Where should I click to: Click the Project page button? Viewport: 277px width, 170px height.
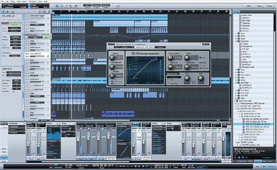[x=269, y=6]
